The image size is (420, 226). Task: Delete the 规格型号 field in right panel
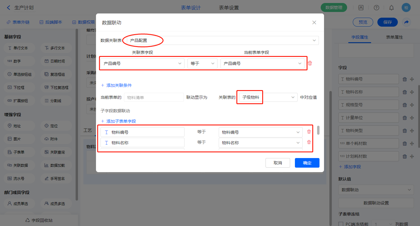click(404, 105)
